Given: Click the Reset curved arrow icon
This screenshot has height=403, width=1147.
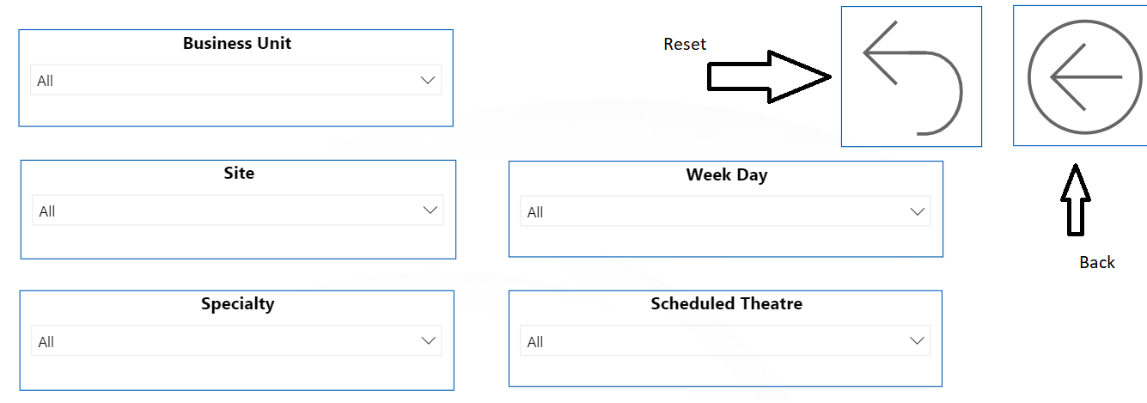Looking at the screenshot, I should pos(912,77).
